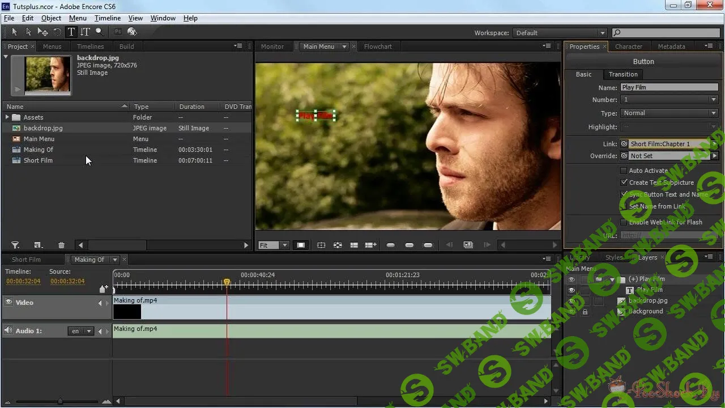
Task: Switch to the Flowchart tab
Action: point(378,46)
